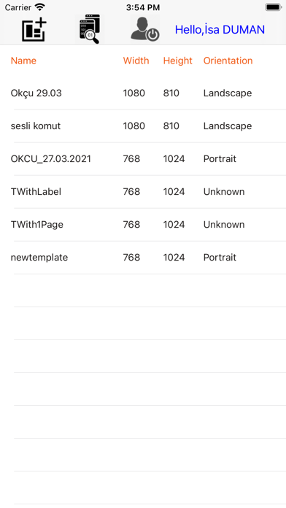
Task: Tap the Orientation column header
Action: click(228, 61)
